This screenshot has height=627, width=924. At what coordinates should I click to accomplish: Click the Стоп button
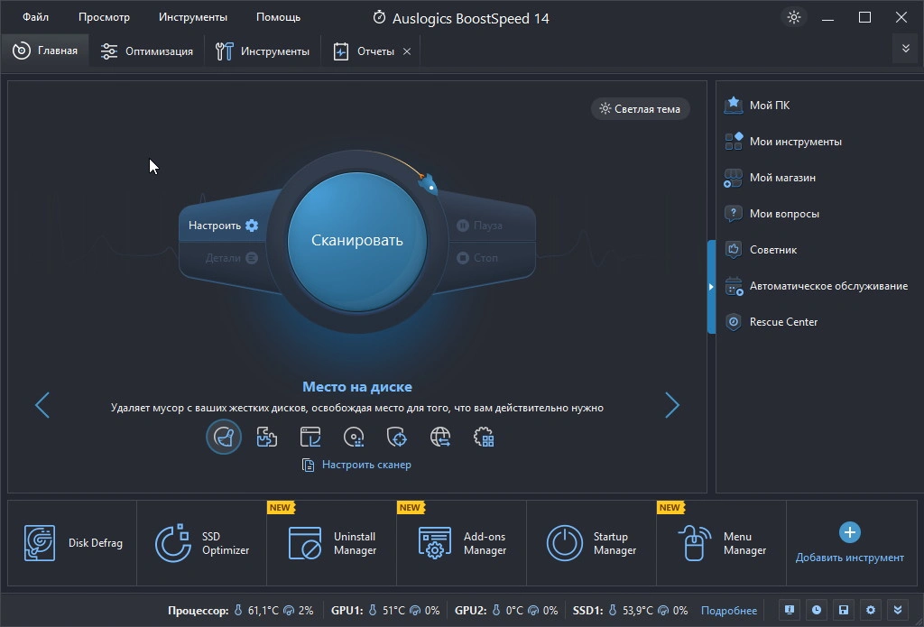tap(477, 257)
